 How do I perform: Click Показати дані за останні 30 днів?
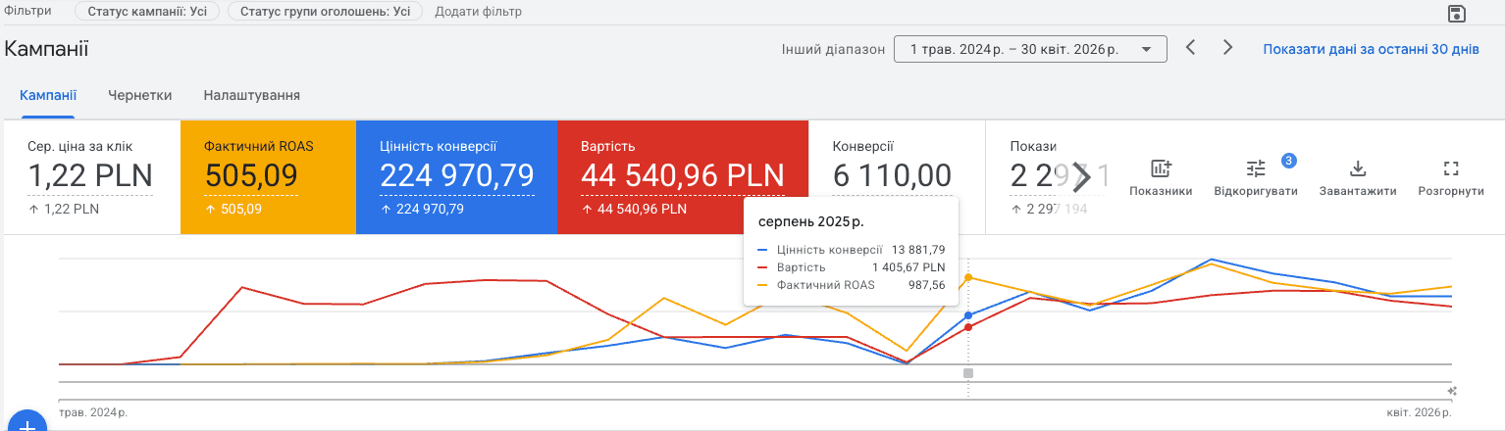pos(1371,49)
